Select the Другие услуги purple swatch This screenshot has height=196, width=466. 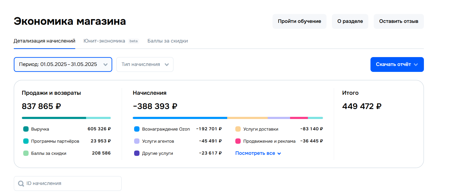(137, 153)
